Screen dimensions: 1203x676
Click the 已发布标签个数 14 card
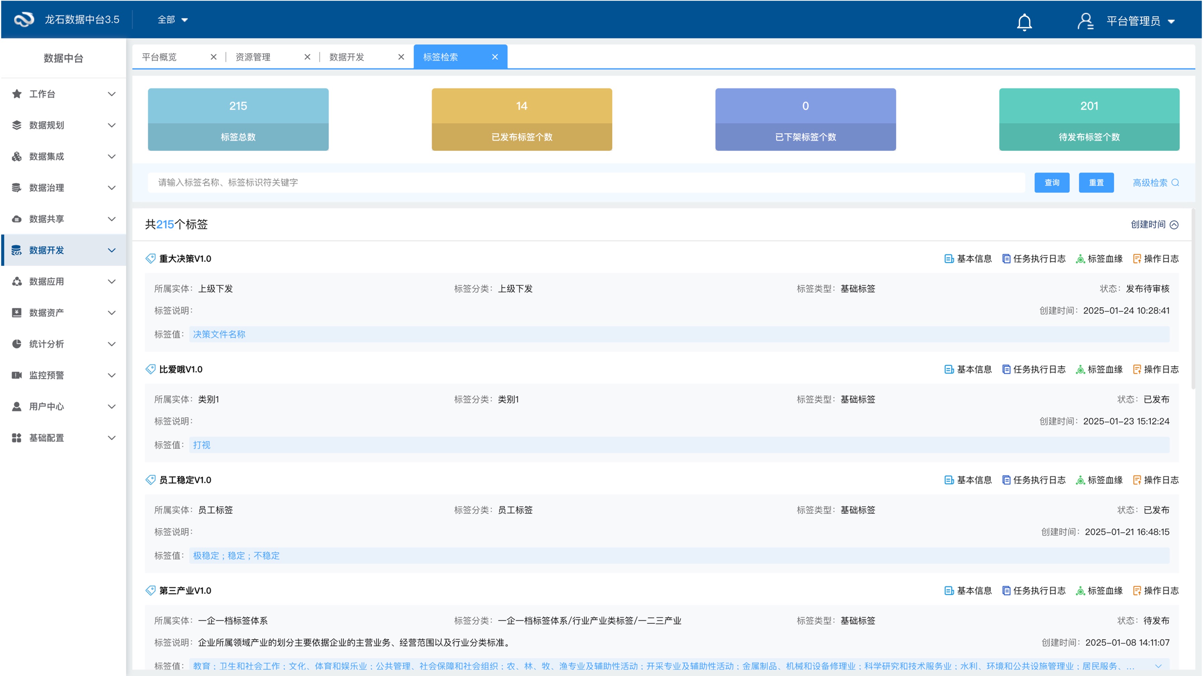(x=522, y=120)
